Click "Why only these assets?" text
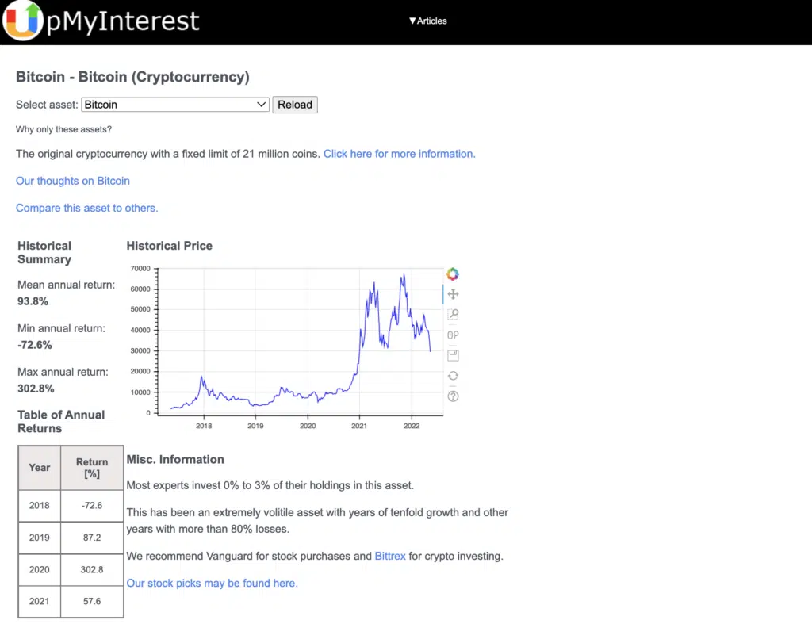812x624 pixels. coord(63,129)
